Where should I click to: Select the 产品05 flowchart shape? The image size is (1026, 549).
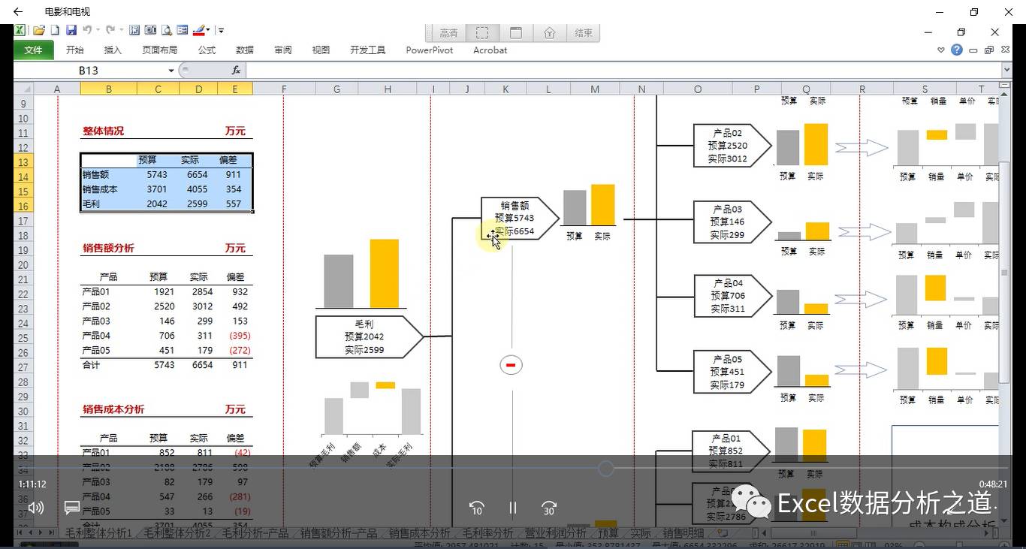click(x=732, y=372)
